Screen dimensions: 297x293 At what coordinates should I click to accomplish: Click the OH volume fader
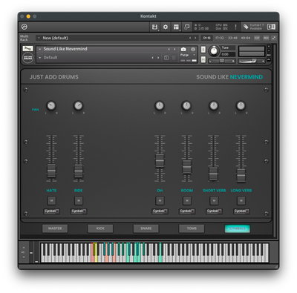pos(160,161)
